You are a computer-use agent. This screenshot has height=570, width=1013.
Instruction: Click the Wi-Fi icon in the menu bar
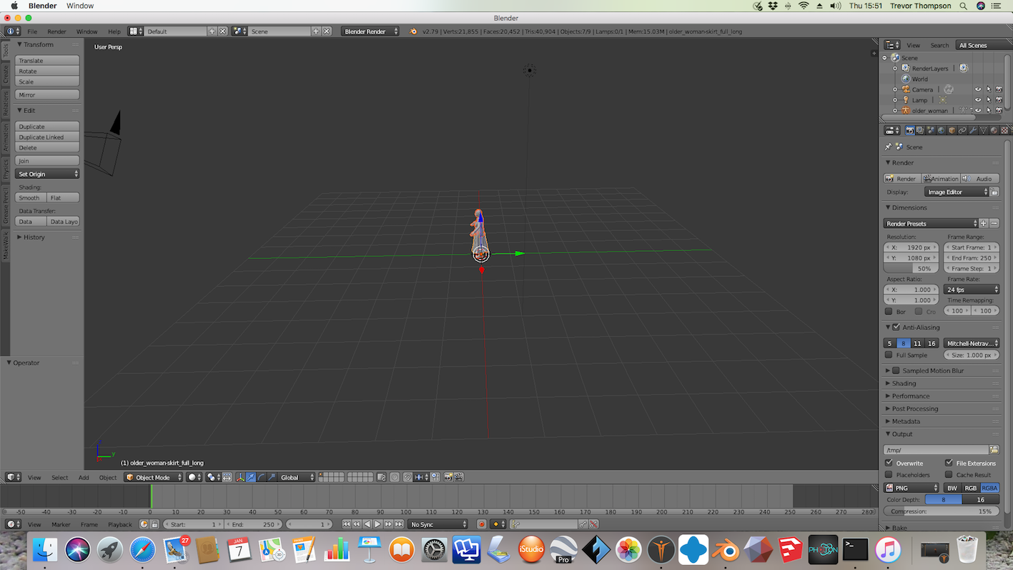pos(804,6)
